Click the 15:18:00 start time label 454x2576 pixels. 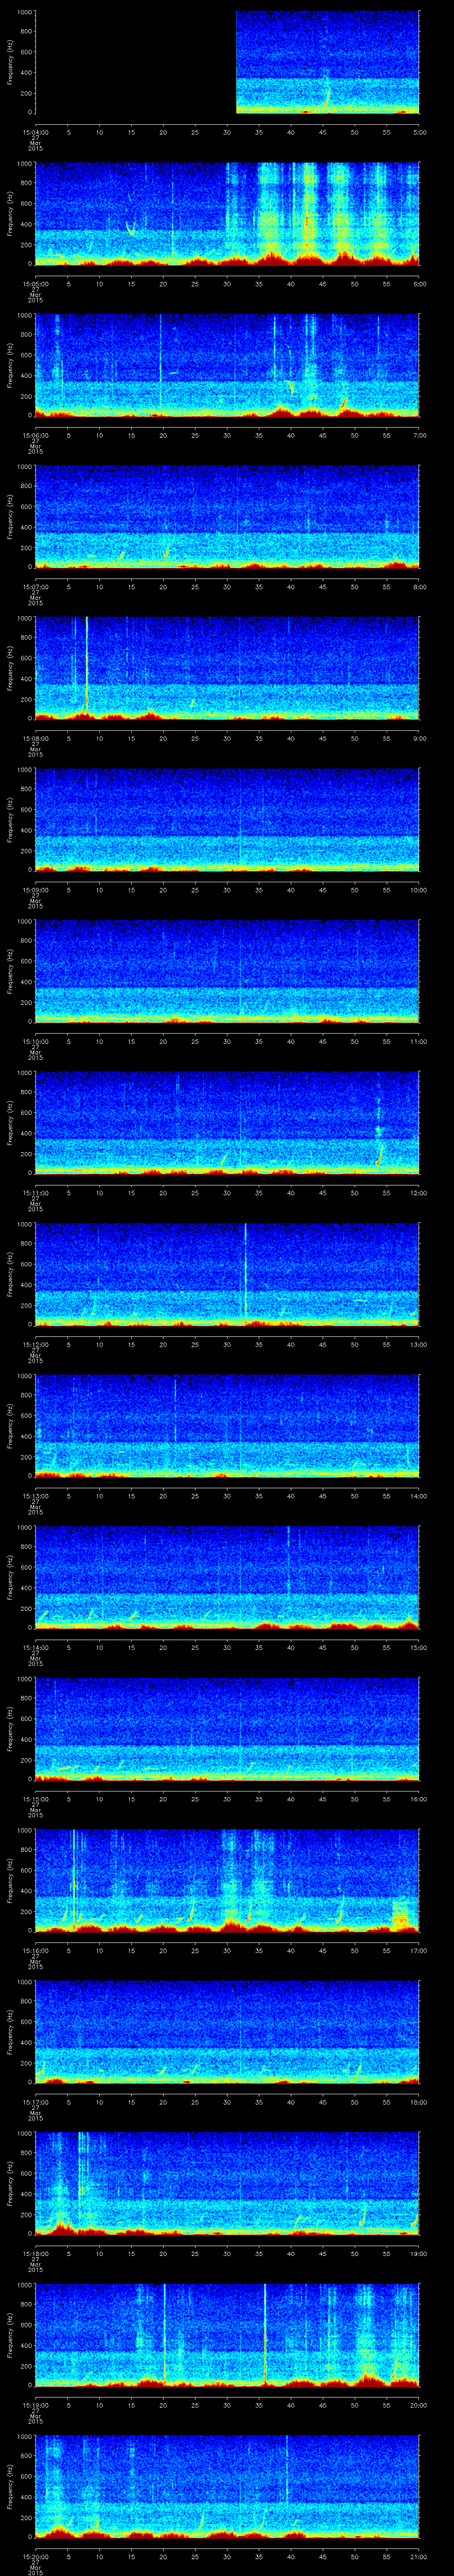click(36, 2253)
